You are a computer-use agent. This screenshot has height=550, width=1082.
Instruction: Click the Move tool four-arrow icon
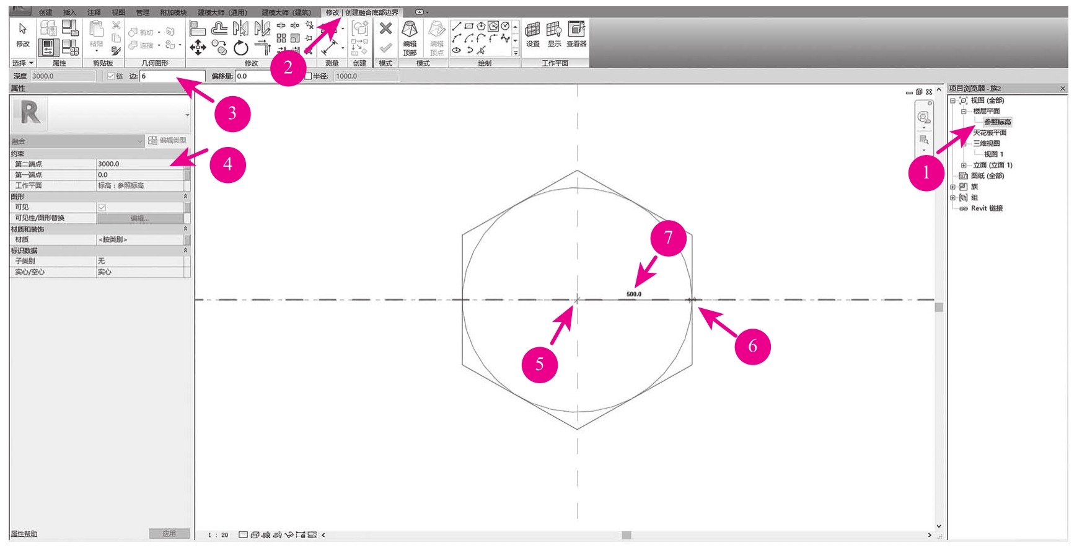(198, 47)
